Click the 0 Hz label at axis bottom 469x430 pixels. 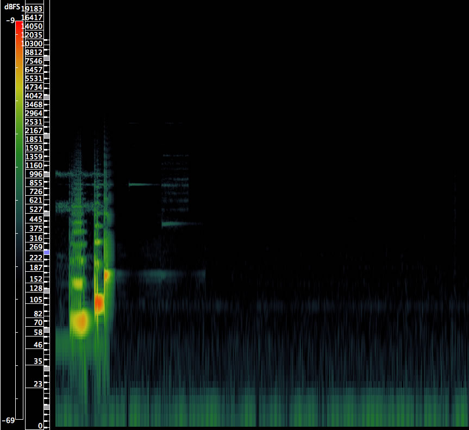40,426
